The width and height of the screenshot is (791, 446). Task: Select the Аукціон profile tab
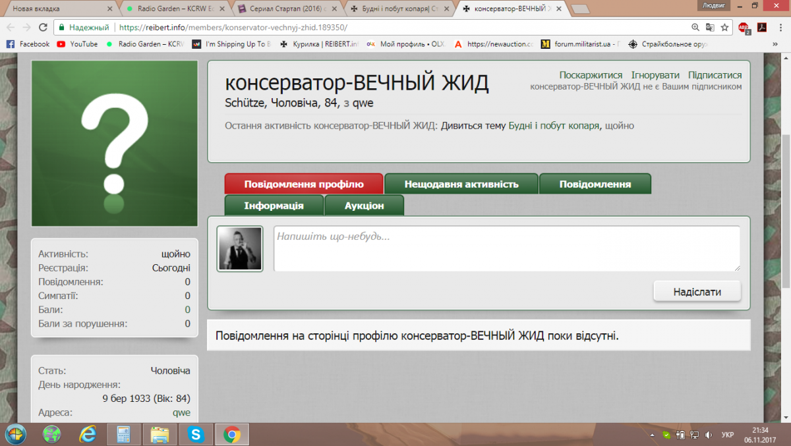(364, 206)
